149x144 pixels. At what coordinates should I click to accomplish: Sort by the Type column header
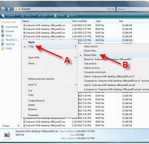tap(106, 21)
